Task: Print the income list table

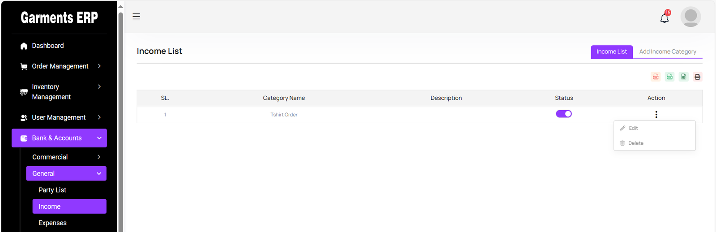Action: click(x=697, y=77)
